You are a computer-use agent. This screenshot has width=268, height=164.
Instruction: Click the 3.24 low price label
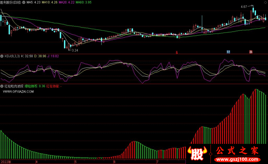[75, 50]
